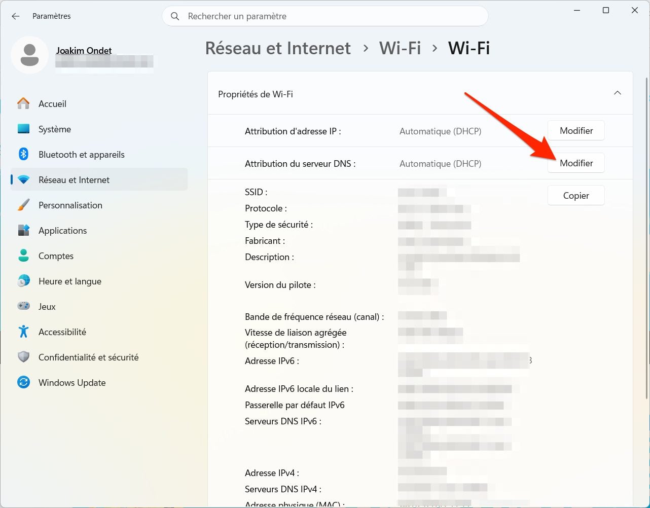Go to Accessibilité settings
This screenshot has width=650, height=508.
pos(99,332)
